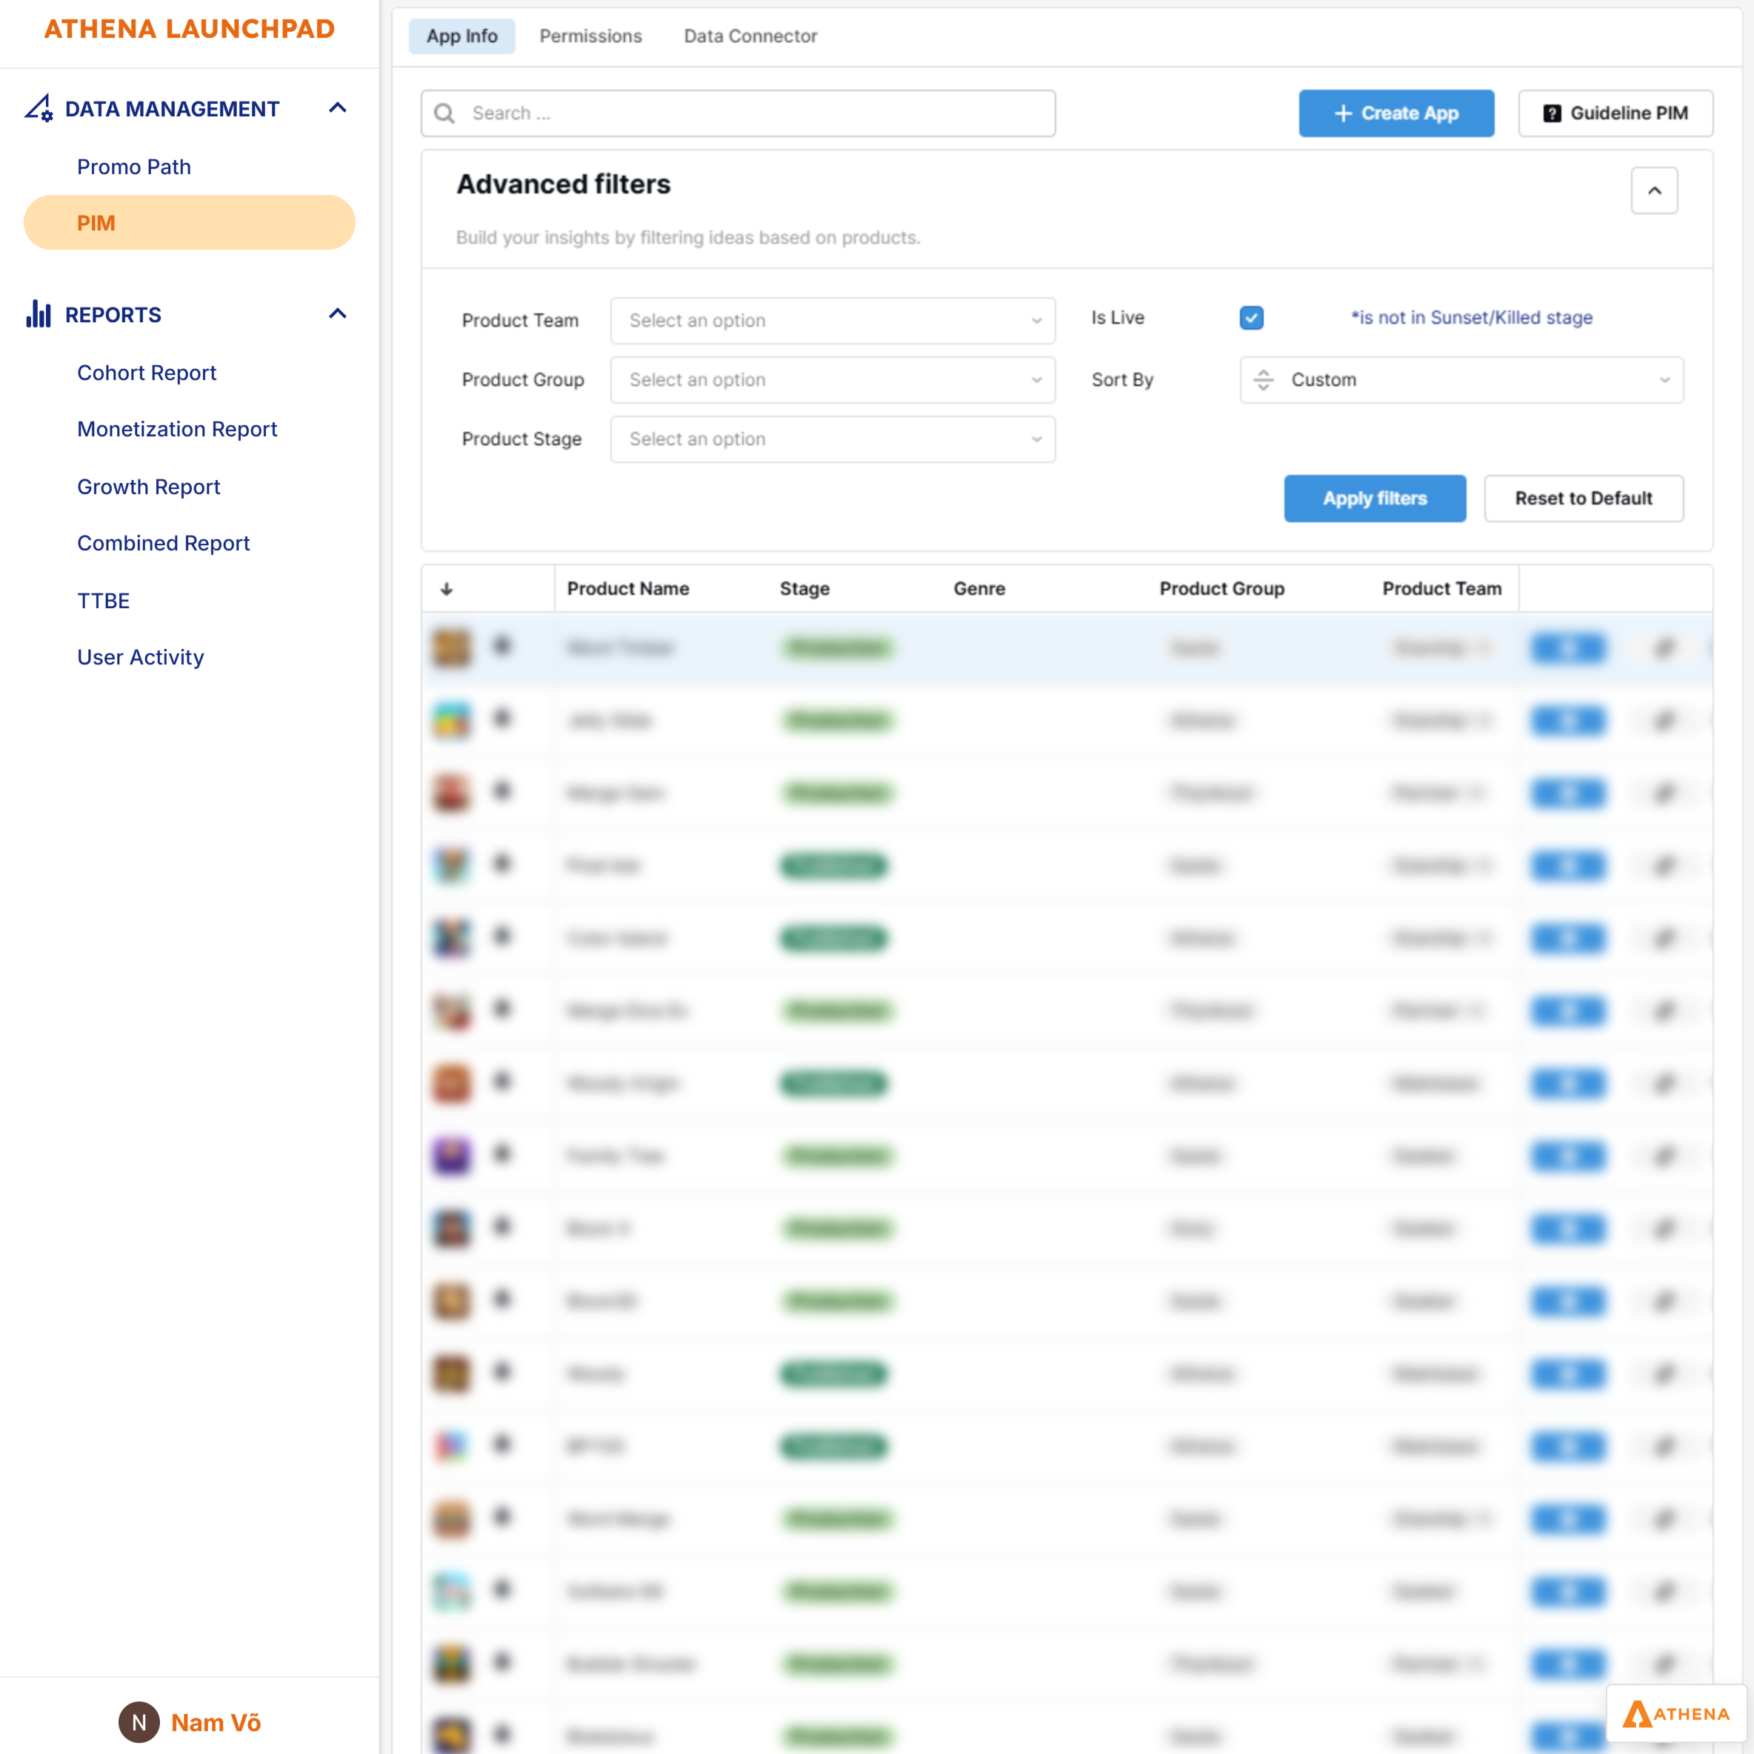This screenshot has height=1754, width=1754.
Task: Click first row's blue action icon button
Action: 1568,647
